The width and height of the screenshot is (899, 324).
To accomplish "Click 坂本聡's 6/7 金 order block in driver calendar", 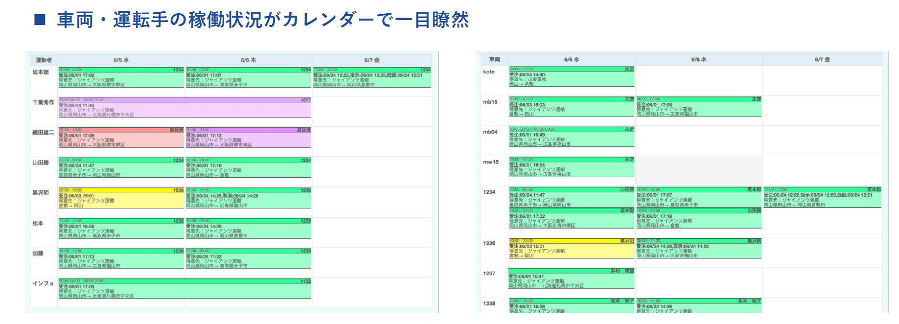I will point(372,78).
